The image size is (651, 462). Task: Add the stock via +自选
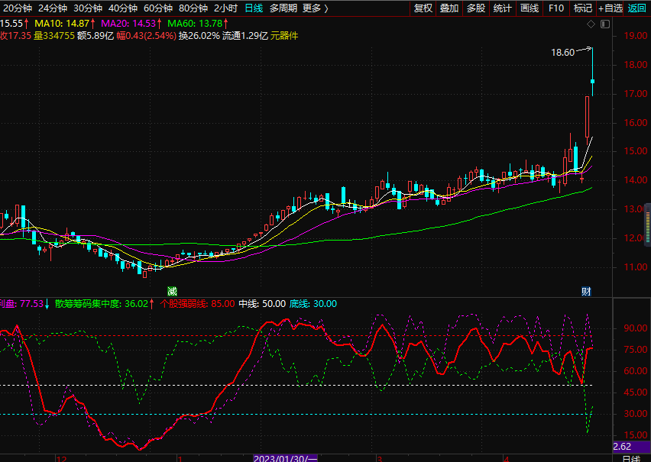[x=611, y=8]
